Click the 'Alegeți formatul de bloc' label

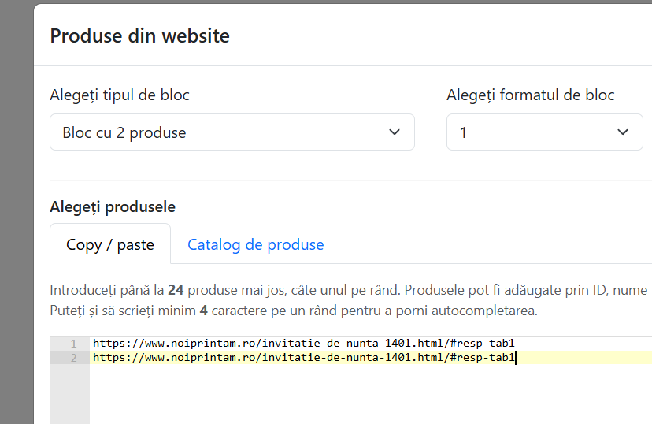pos(530,95)
